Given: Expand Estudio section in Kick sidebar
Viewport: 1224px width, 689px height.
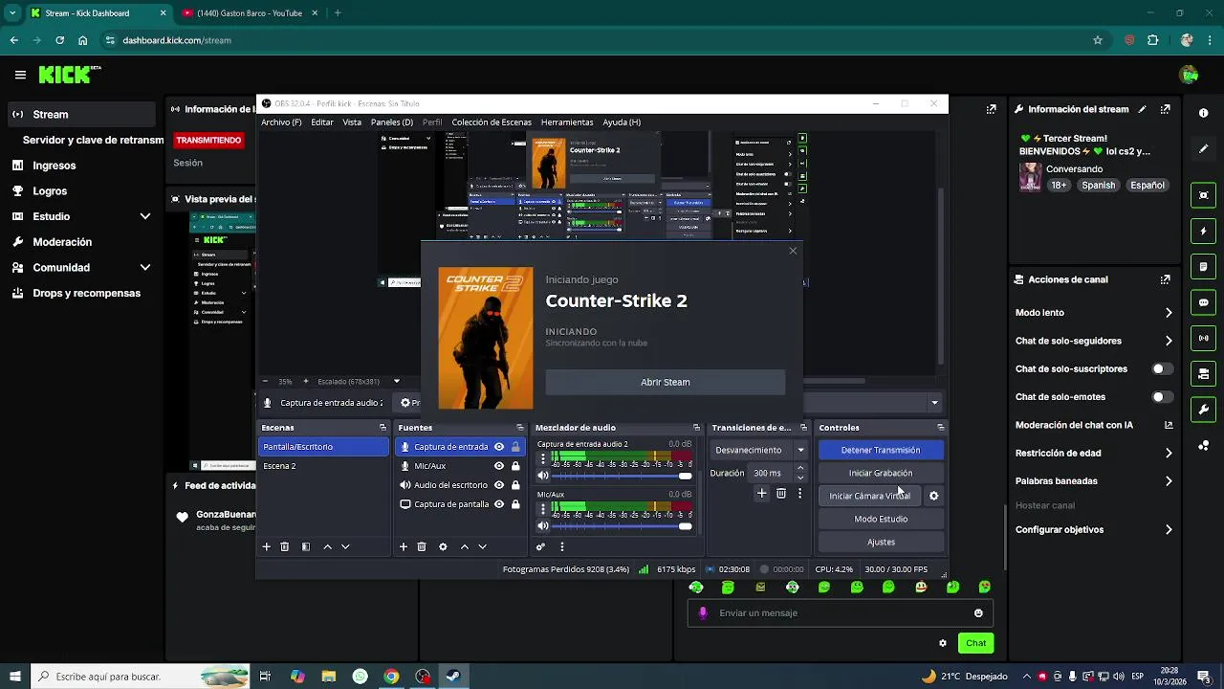Looking at the screenshot, I should tap(145, 216).
